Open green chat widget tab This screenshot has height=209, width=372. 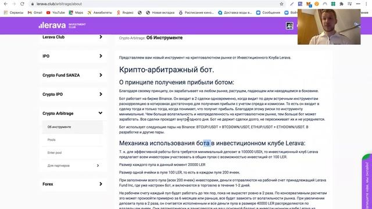coord(367,181)
